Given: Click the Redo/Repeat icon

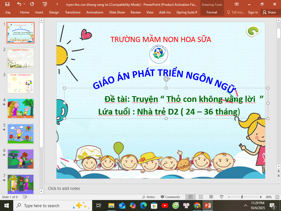Looking at the screenshot, I should click(32, 4).
